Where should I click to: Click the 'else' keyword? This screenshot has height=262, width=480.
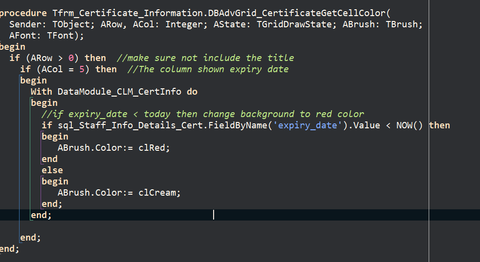coord(52,170)
